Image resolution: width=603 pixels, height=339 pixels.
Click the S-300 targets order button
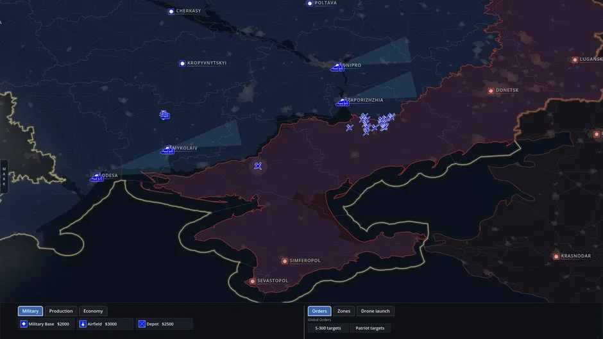[328, 328]
